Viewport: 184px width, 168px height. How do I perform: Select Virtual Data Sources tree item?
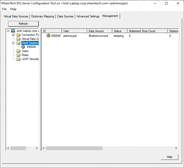click(x=30, y=39)
